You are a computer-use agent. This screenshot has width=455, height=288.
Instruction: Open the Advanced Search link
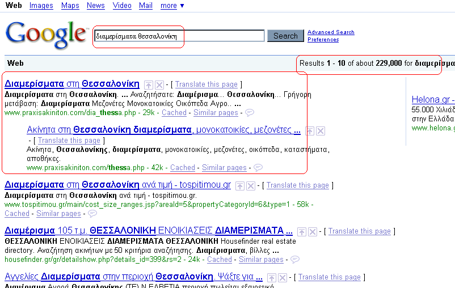coord(331,32)
